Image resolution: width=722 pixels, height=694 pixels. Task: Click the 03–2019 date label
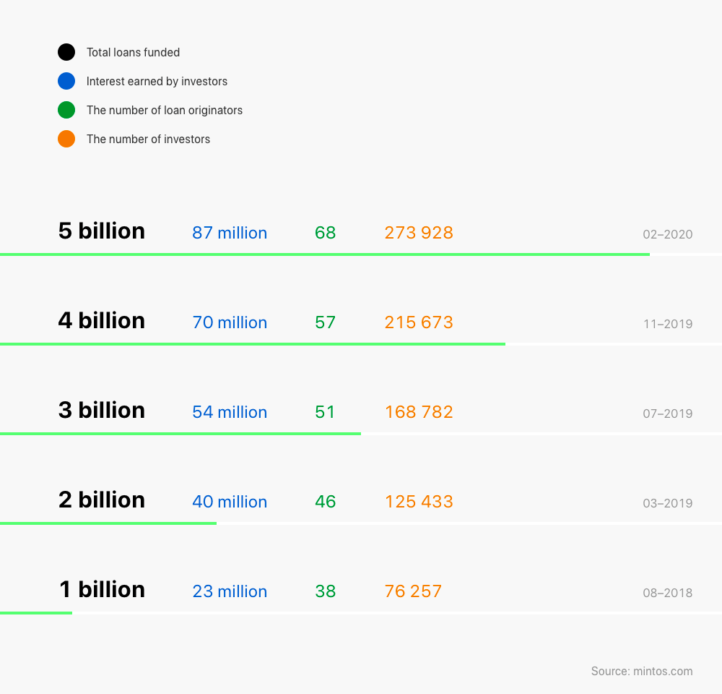tap(667, 503)
